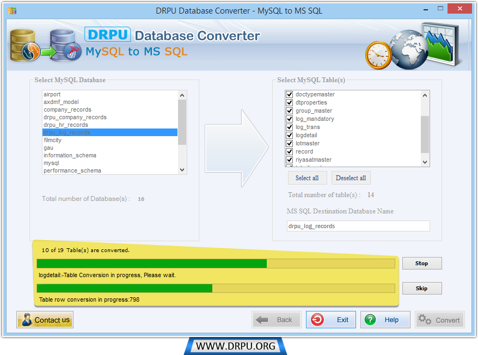Skip the current table conversion

click(x=422, y=288)
